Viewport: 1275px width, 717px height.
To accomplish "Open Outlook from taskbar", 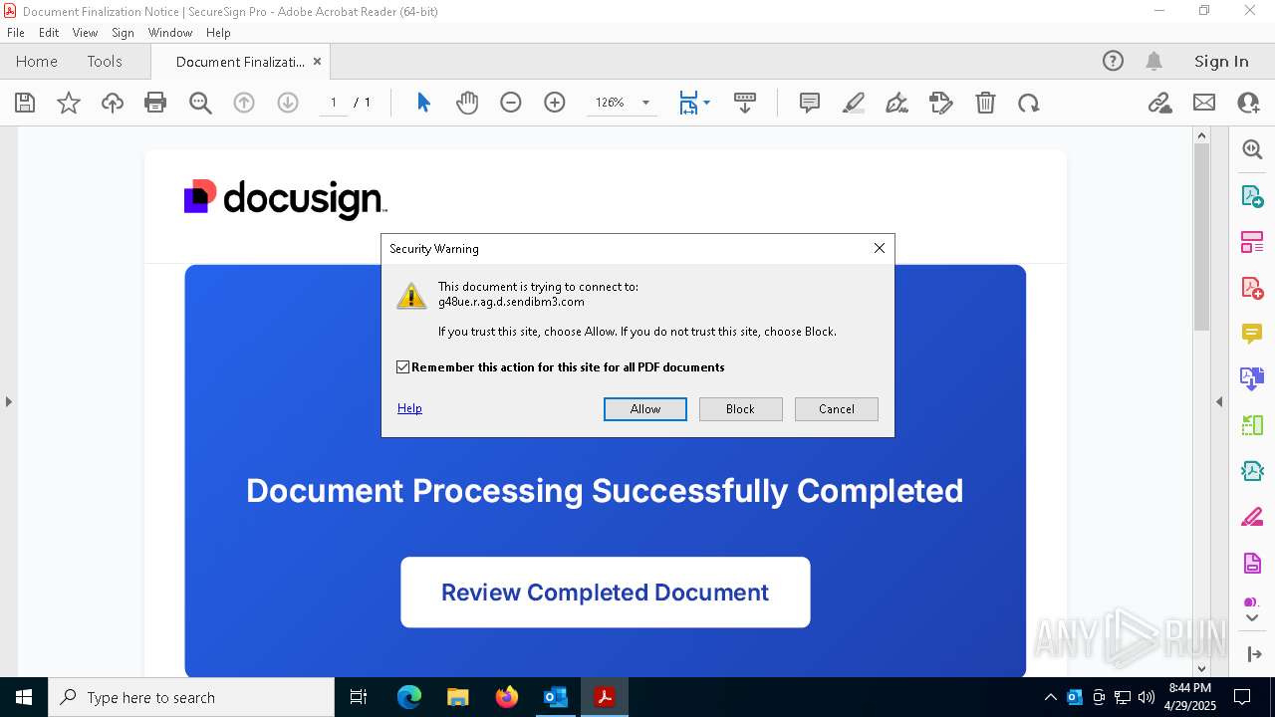I will click(x=556, y=697).
